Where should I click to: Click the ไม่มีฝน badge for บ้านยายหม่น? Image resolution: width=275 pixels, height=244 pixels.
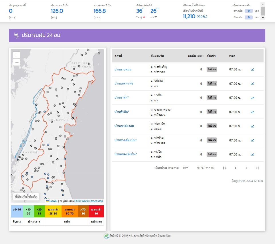[212, 69]
